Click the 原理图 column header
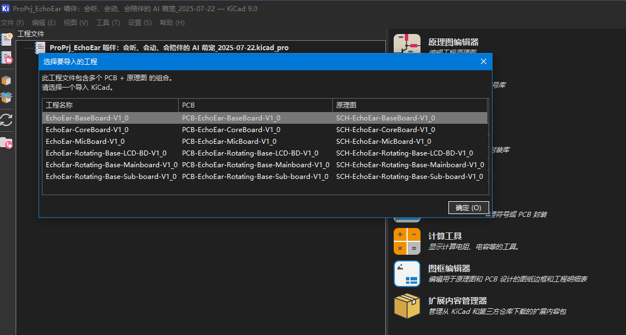The width and height of the screenshot is (626, 335). pos(410,105)
